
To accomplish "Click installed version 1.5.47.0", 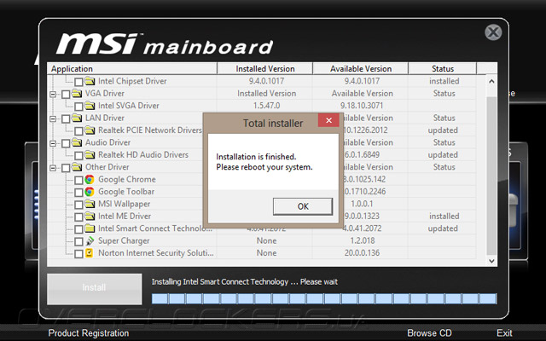I will pyautogui.click(x=266, y=106).
